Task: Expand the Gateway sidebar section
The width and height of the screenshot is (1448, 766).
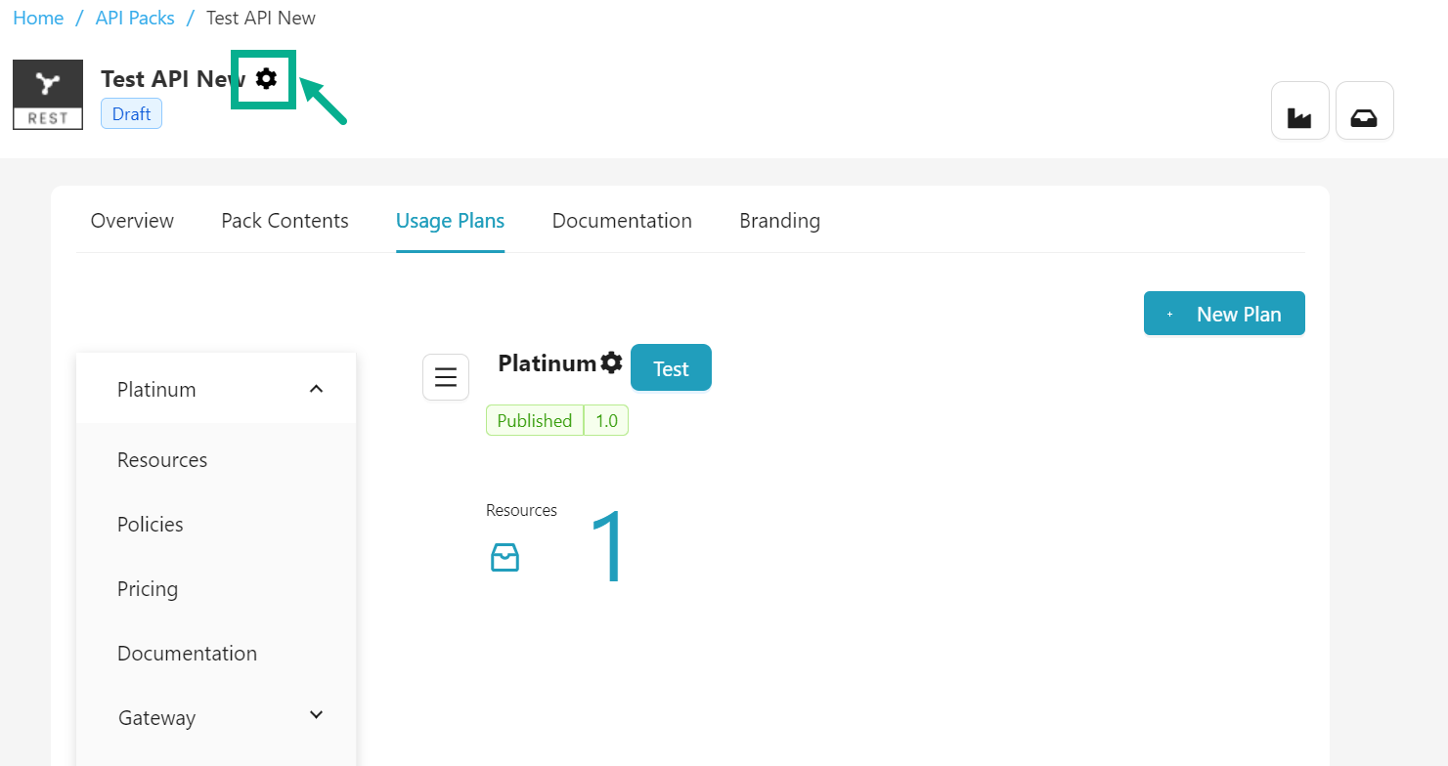Action: pyautogui.click(x=316, y=716)
